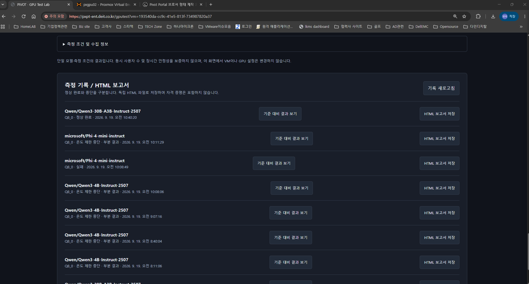Open the 하나마이크론 bookmark folder
The width and height of the screenshot is (529, 284).
pyautogui.click(x=180, y=27)
